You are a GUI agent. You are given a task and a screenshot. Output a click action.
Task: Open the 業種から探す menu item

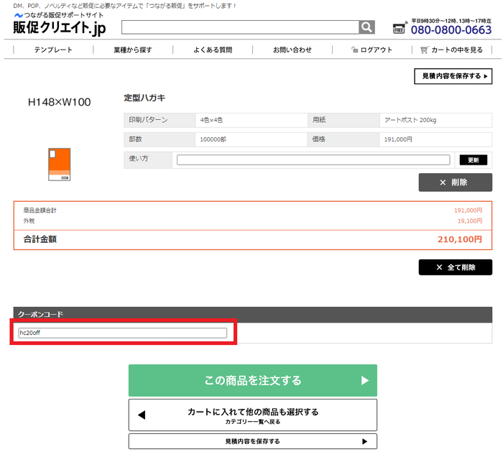133,50
